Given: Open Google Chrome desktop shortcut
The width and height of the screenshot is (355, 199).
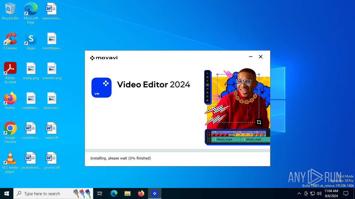Looking at the screenshot, I should (x=10, y=132).
